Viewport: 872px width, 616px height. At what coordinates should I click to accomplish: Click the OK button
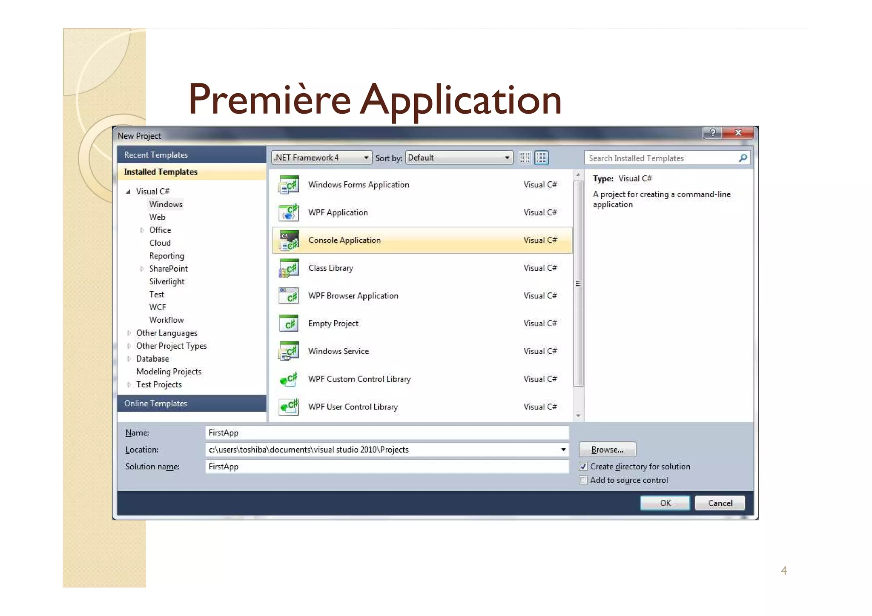pyautogui.click(x=665, y=503)
